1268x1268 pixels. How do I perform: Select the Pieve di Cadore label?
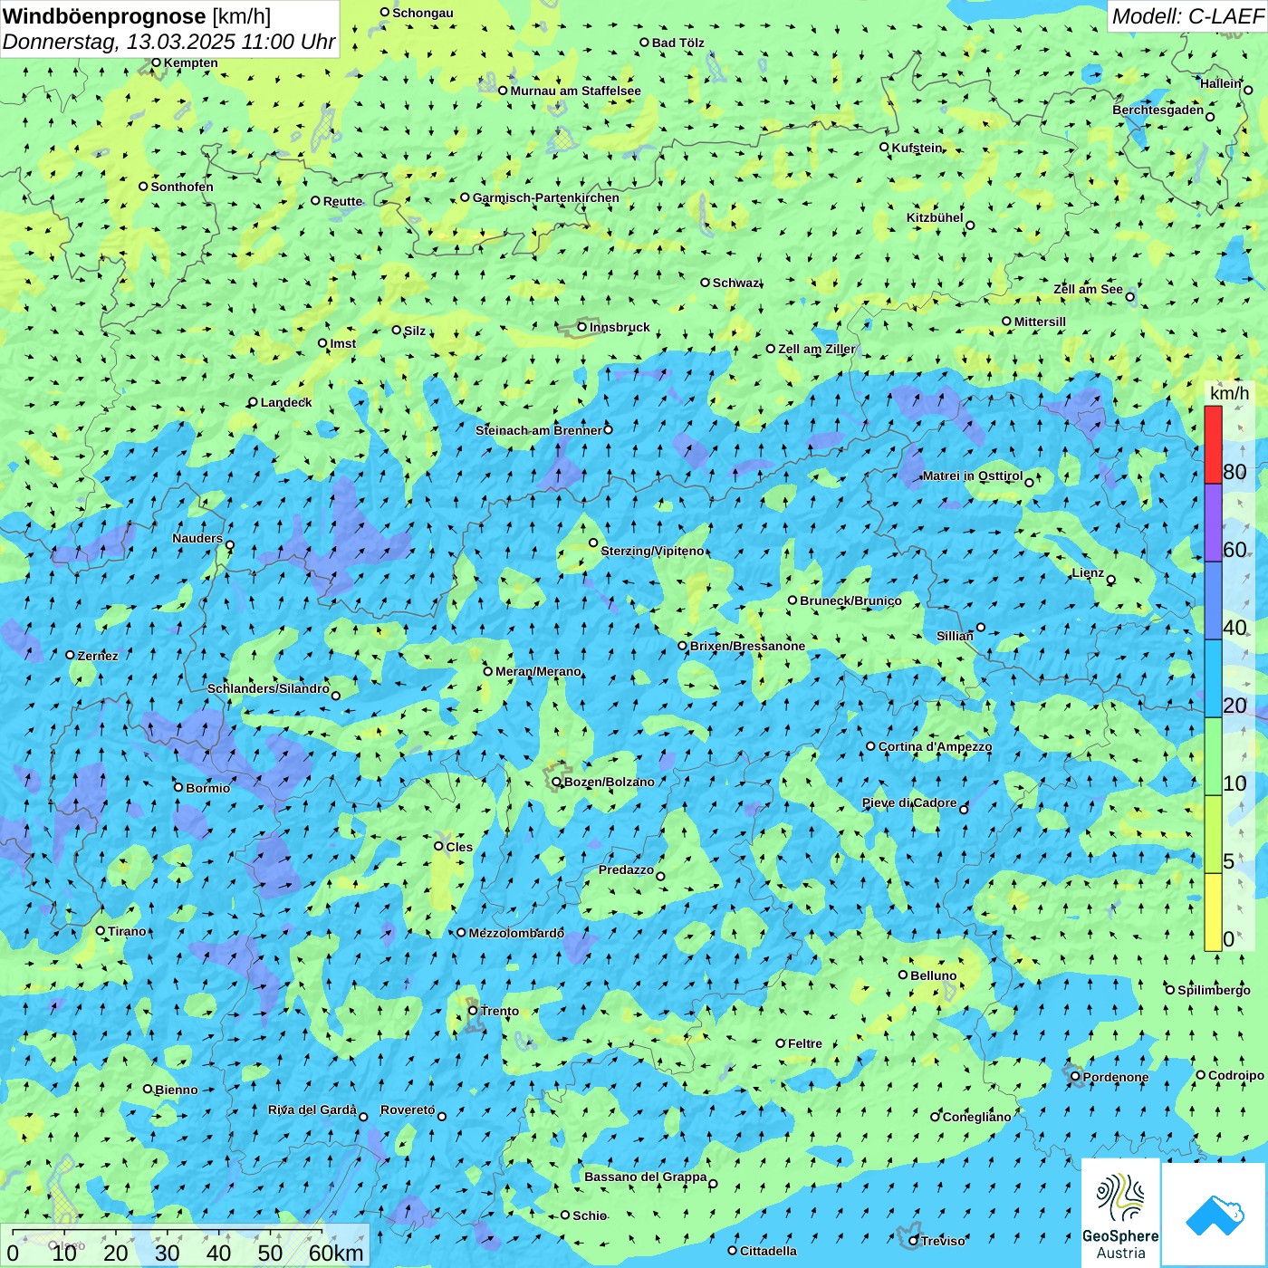coord(909,802)
